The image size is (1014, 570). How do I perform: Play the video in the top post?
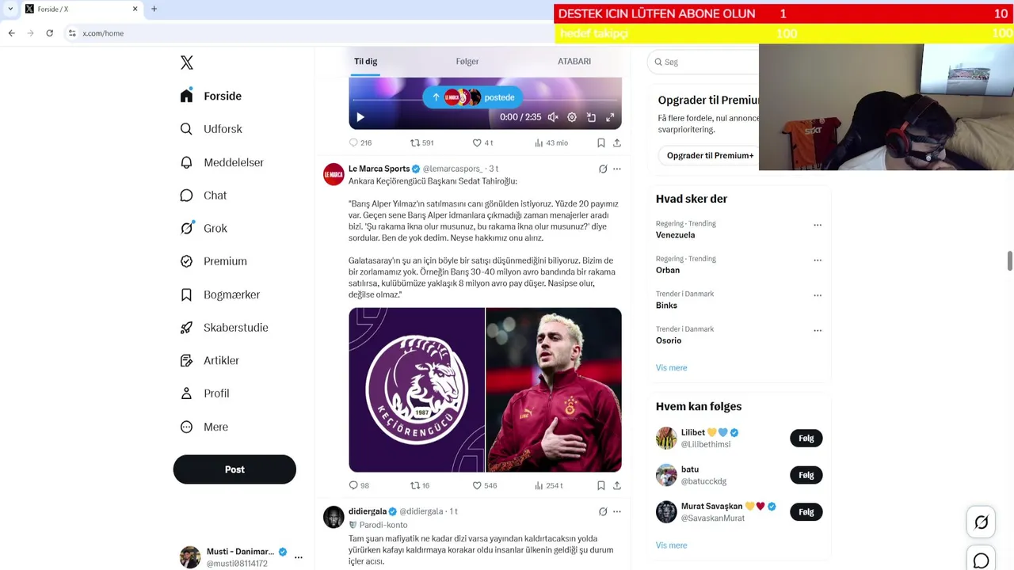[x=360, y=117]
